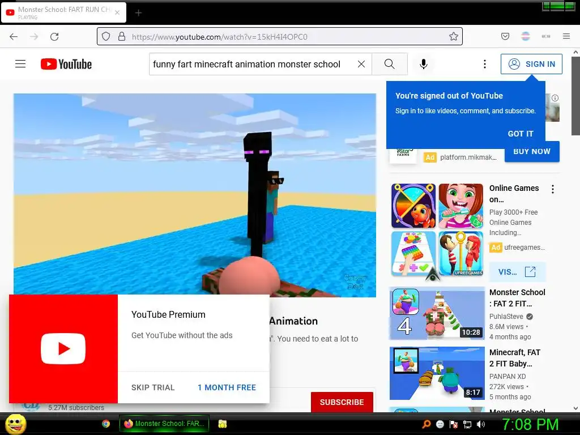Image resolution: width=580 pixels, height=435 pixels.
Task: Click SKIP TRIAL in Premium popup
Action: click(x=153, y=387)
